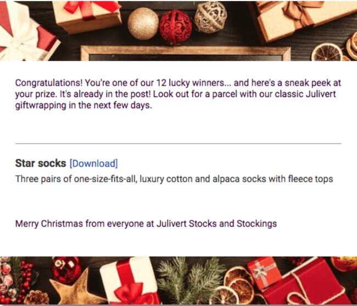Click the Merry Christmas closing message

tap(146, 224)
